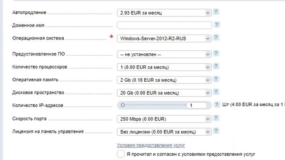Screen dimensions: 285x160
Task: Click the Я прочитал и согласен text
Action: click(191, 154)
